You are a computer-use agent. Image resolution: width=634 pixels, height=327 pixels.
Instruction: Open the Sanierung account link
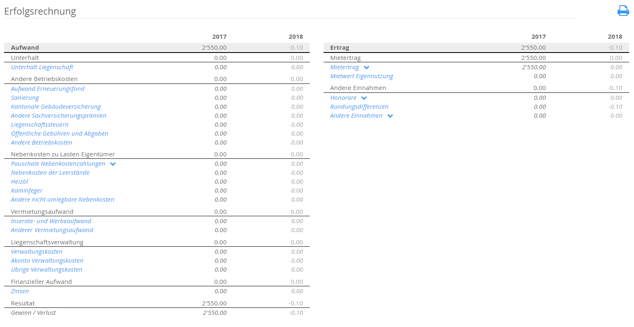tap(25, 98)
